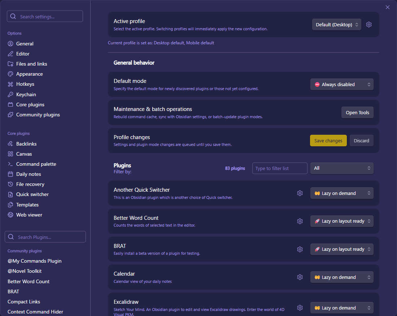Click the Hotkeys command-key icon
This screenshot has height=316, width=397.
[x=10, y=84]
